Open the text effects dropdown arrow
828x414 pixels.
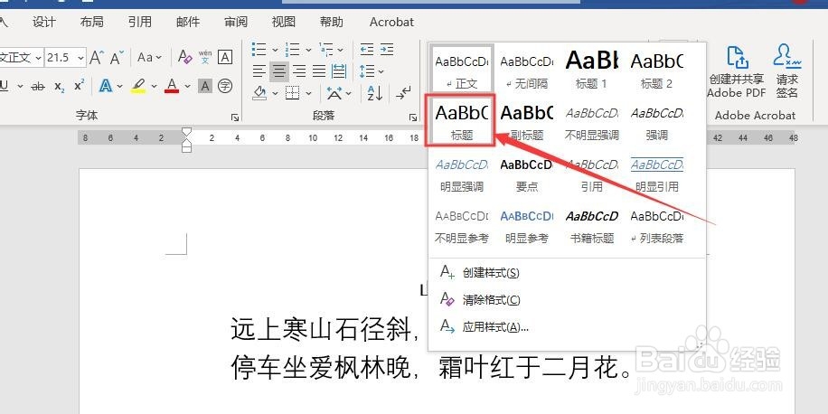coord(120,86)
